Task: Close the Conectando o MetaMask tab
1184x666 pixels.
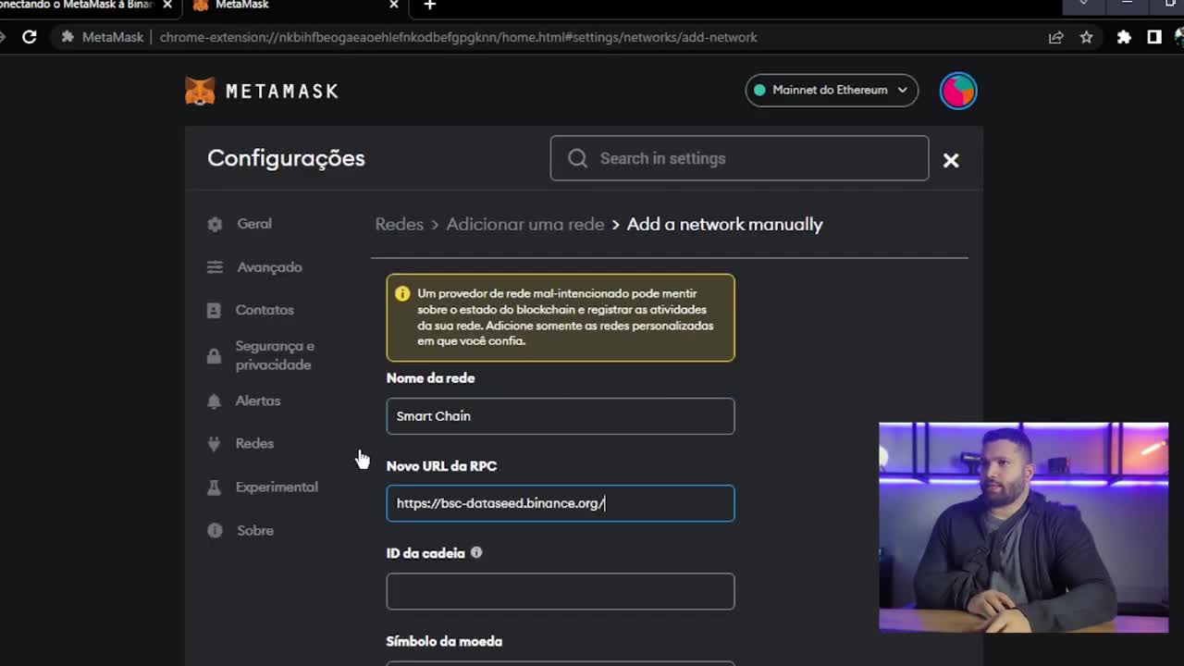Action: pyautogui.click(x=167, y=6)
